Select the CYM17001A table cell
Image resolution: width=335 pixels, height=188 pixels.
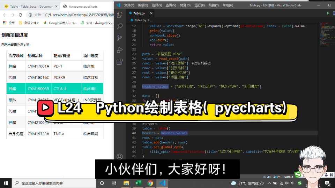pos(38,66)
